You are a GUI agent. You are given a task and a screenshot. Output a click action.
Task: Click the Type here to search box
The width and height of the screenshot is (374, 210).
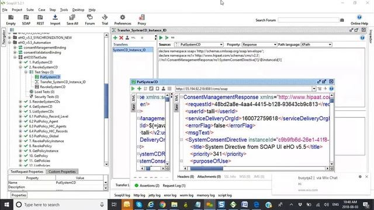point(60,205)
